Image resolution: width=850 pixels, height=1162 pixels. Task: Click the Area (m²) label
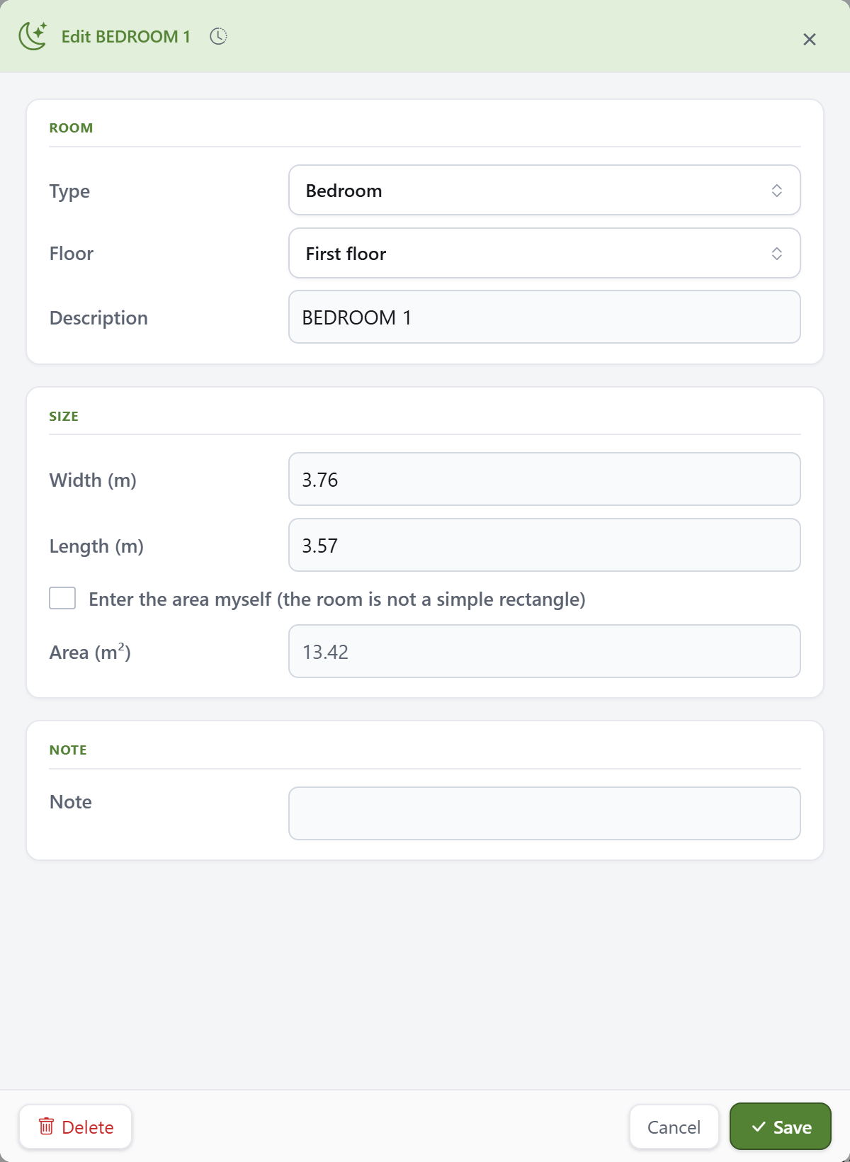coord(90,652)
